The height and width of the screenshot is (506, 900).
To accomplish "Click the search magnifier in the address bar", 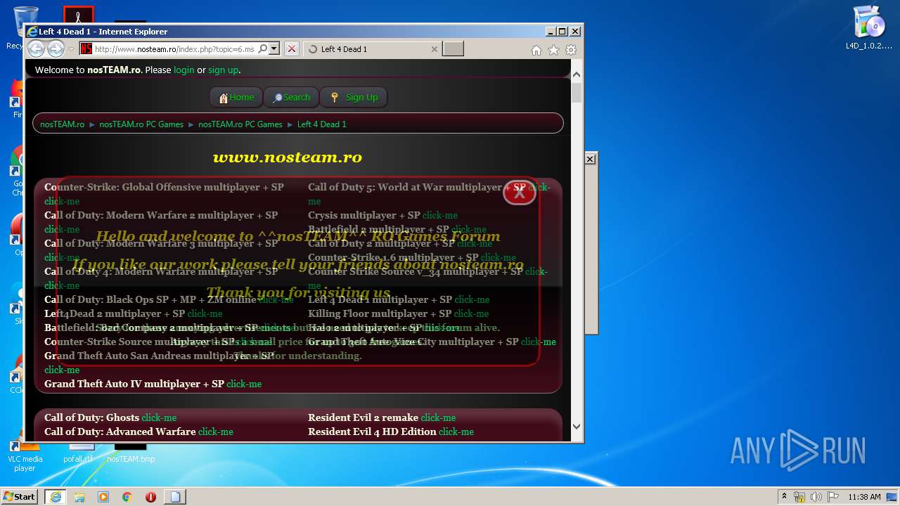I will point(263,48).
